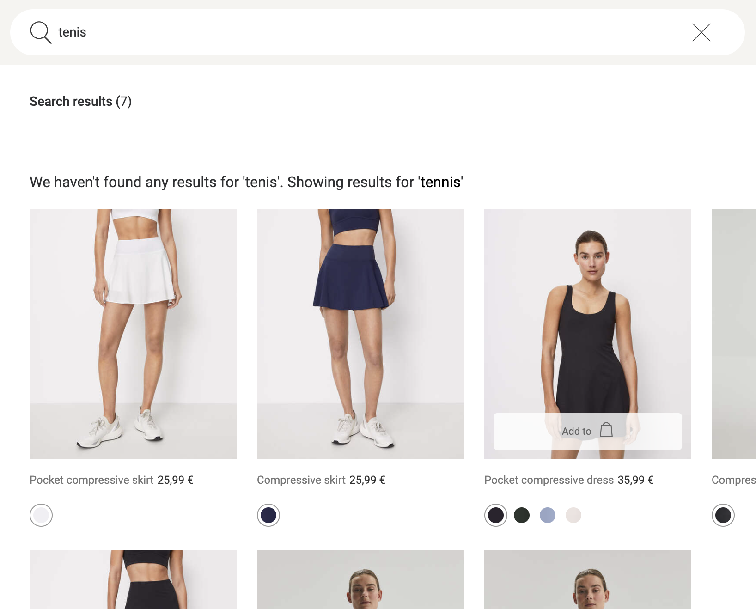Open the white Pocket compressive skirt photo
This screenshot has width=756, height=609.
(133, 334)
